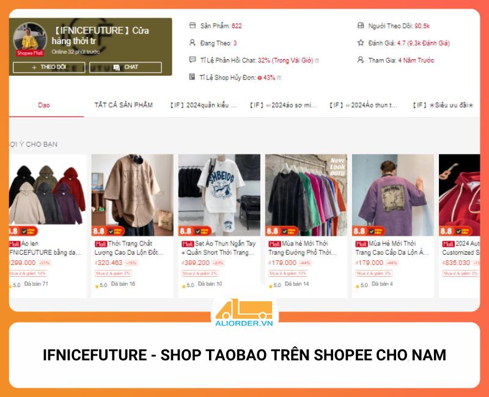
Task: Follow the shop with THEO DÕI button
Action: click(49, 67)
